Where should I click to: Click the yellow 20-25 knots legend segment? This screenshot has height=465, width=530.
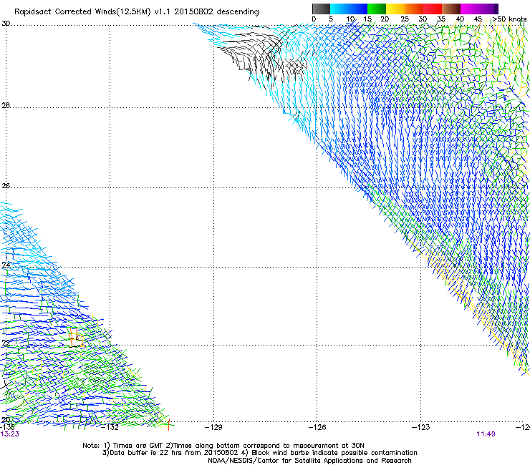[x=395, y=9]
